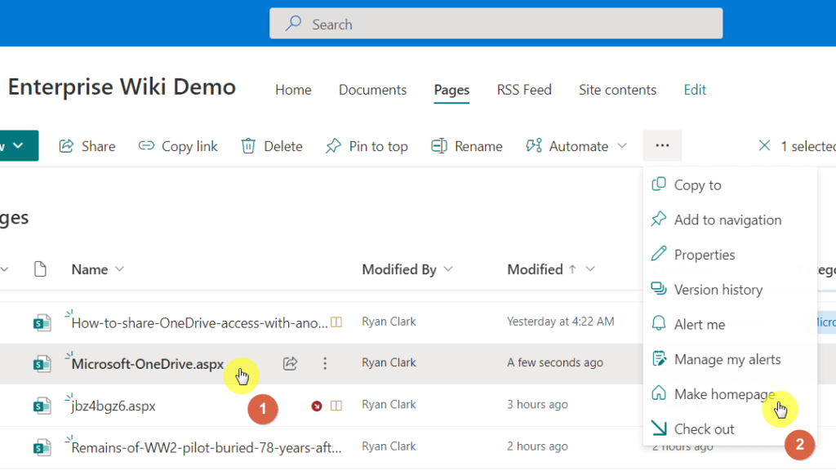Click book icon beside How-to-share-OneDrive row
Image resolution: width=836 pixels, height=475 pixels.
click(336, 322)
